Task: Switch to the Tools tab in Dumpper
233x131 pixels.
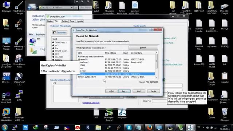Action: coord(72,21)
